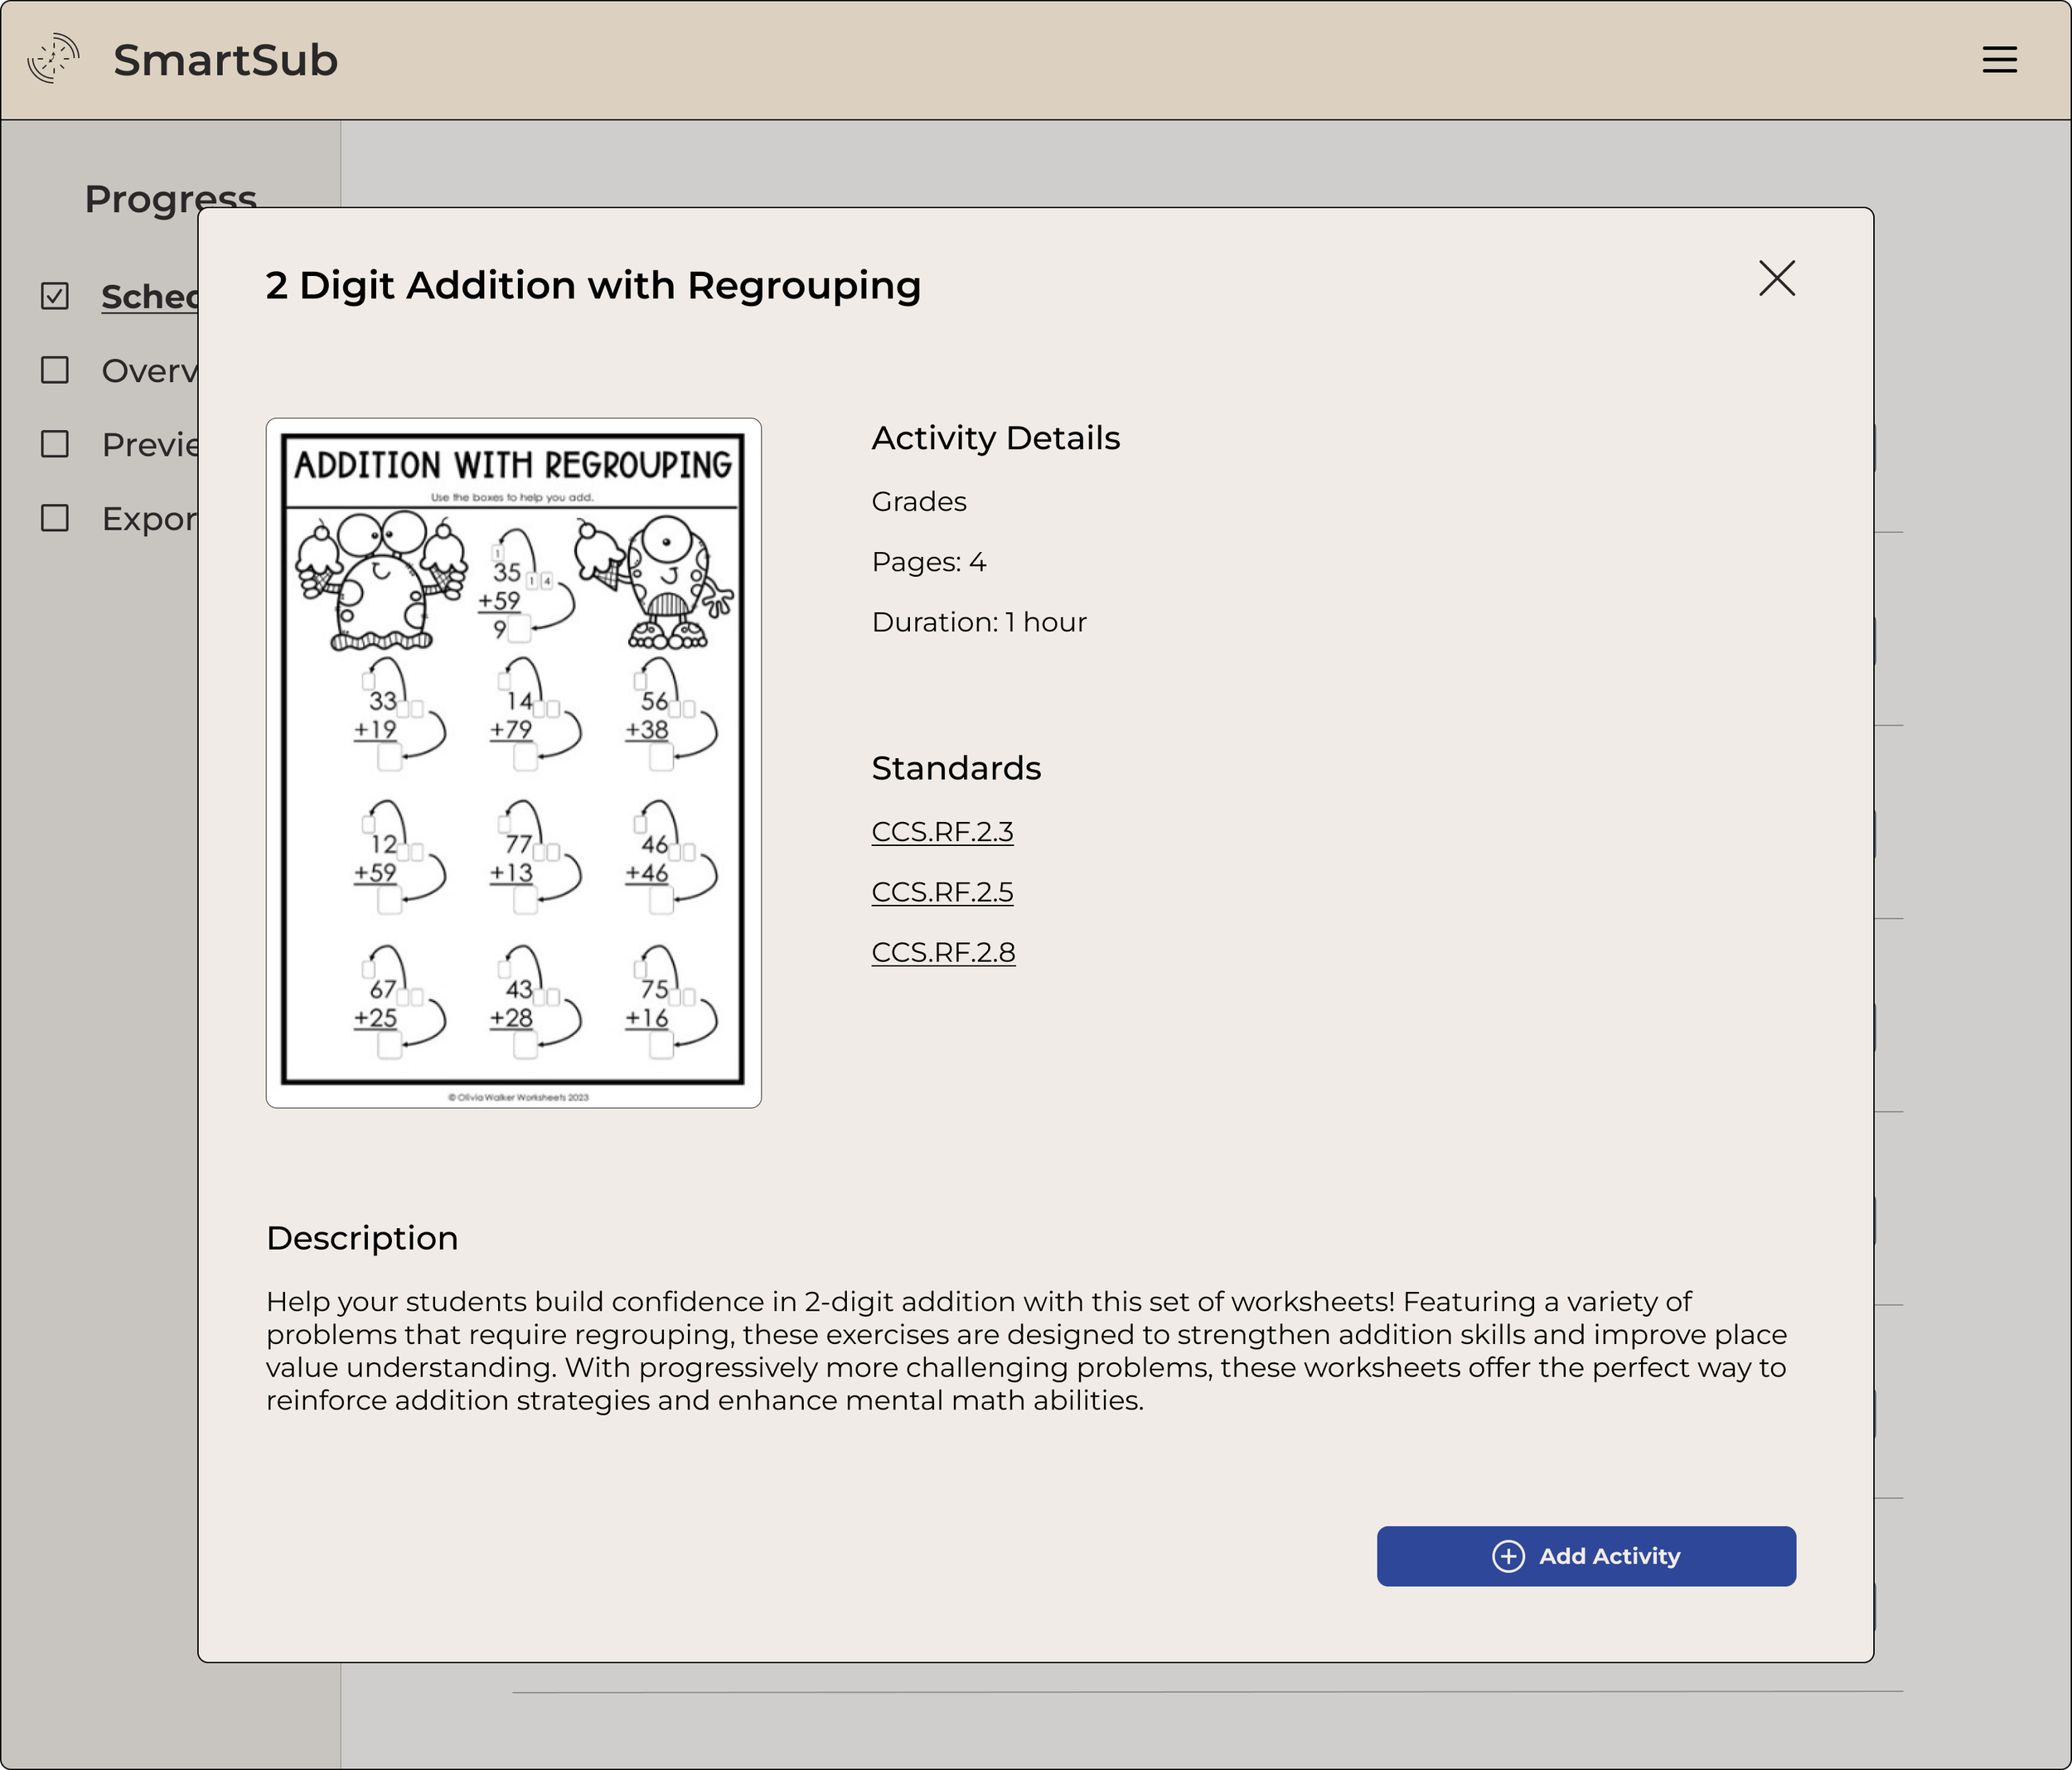This screenshot has height=1770, width=2072.
Task: Select the Overview progress item
Action: pos(150,370)
